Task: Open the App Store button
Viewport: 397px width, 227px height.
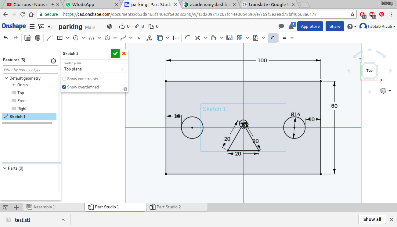Action: (310, 26)
